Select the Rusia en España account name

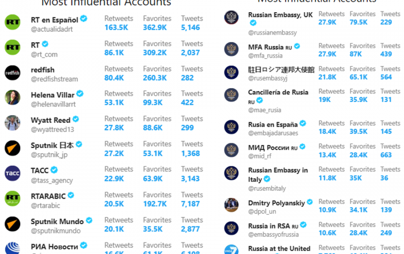(x=273, y=124)
